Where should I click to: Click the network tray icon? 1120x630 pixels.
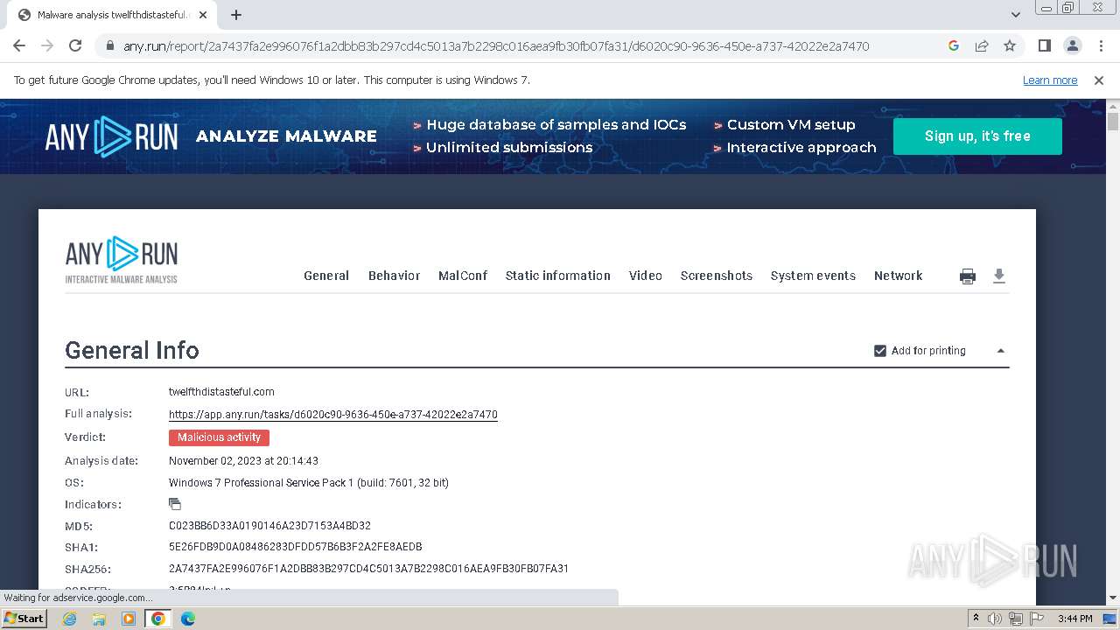click(x=1015, y=619)
